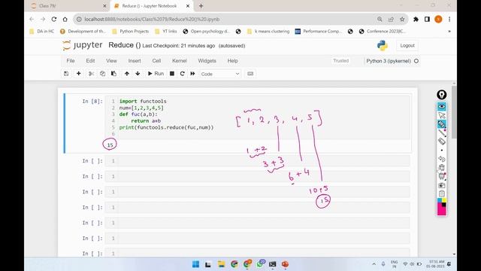Open the YT links bookmark folder
Image resolution: width=481 pixels, height=271 pixels.
pos(166,32)
